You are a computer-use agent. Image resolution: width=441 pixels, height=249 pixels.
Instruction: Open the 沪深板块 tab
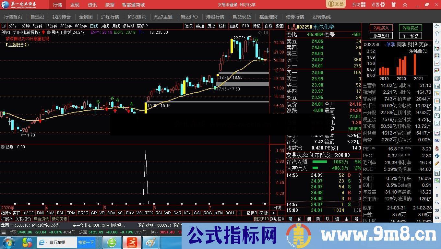click(x=135, y=17)
